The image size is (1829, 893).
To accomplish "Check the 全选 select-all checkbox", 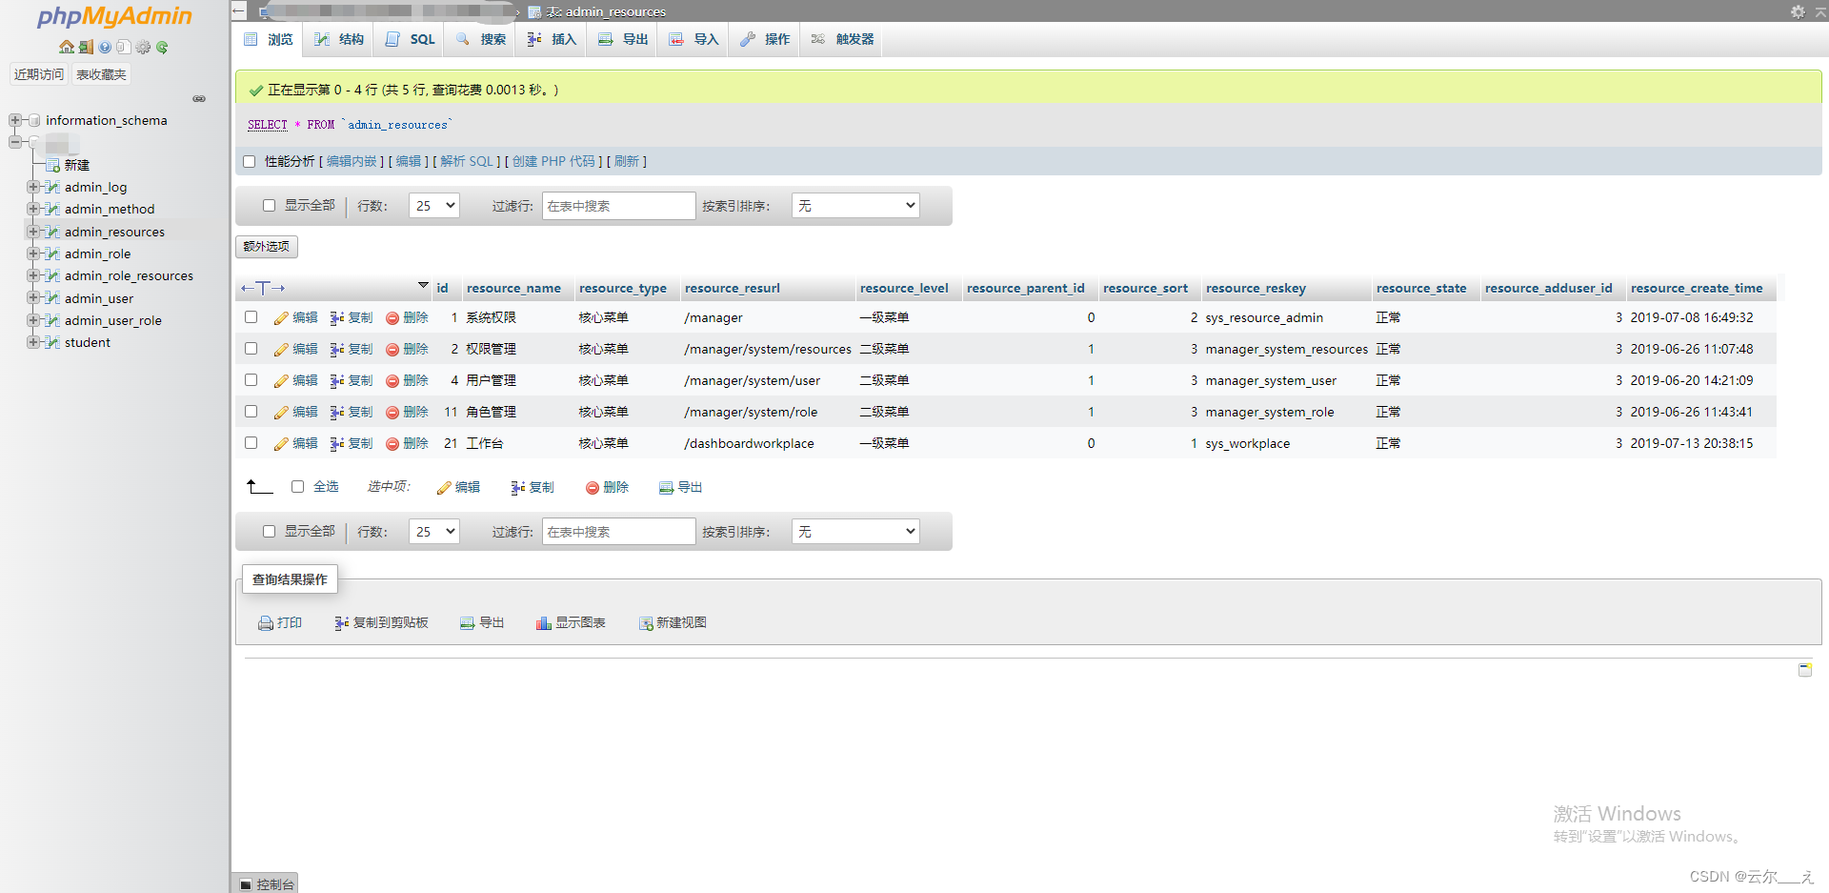I will (x=297, y=487).
